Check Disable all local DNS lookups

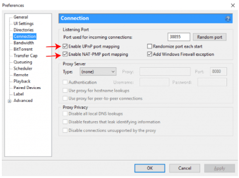(x=65, y=114)
